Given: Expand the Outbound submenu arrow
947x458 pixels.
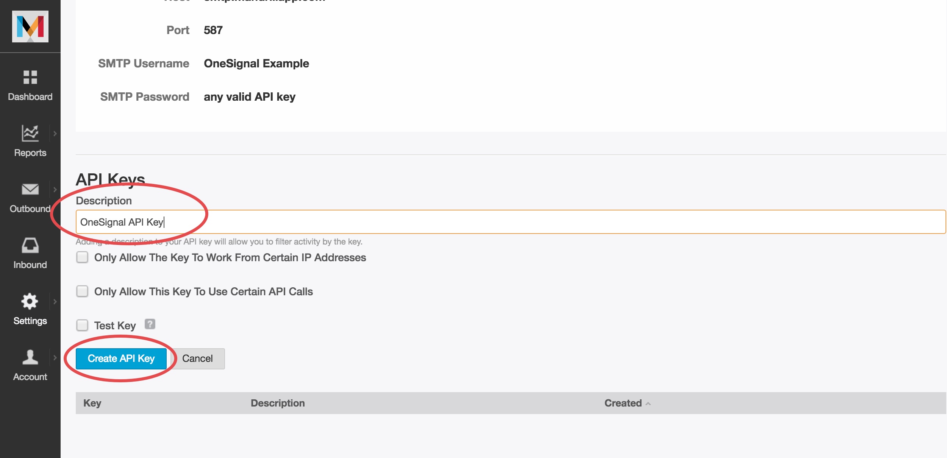Looking at the screenshot, I should [55, 190].
